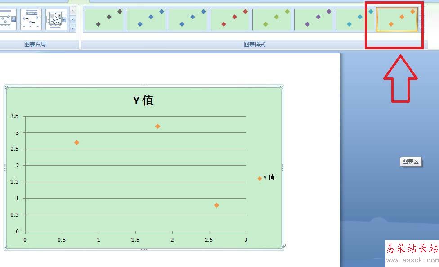The height and width of the screenshot is (267, 439).
Task: Choose the chart layout with title placeholder
Action: [31, 19]
